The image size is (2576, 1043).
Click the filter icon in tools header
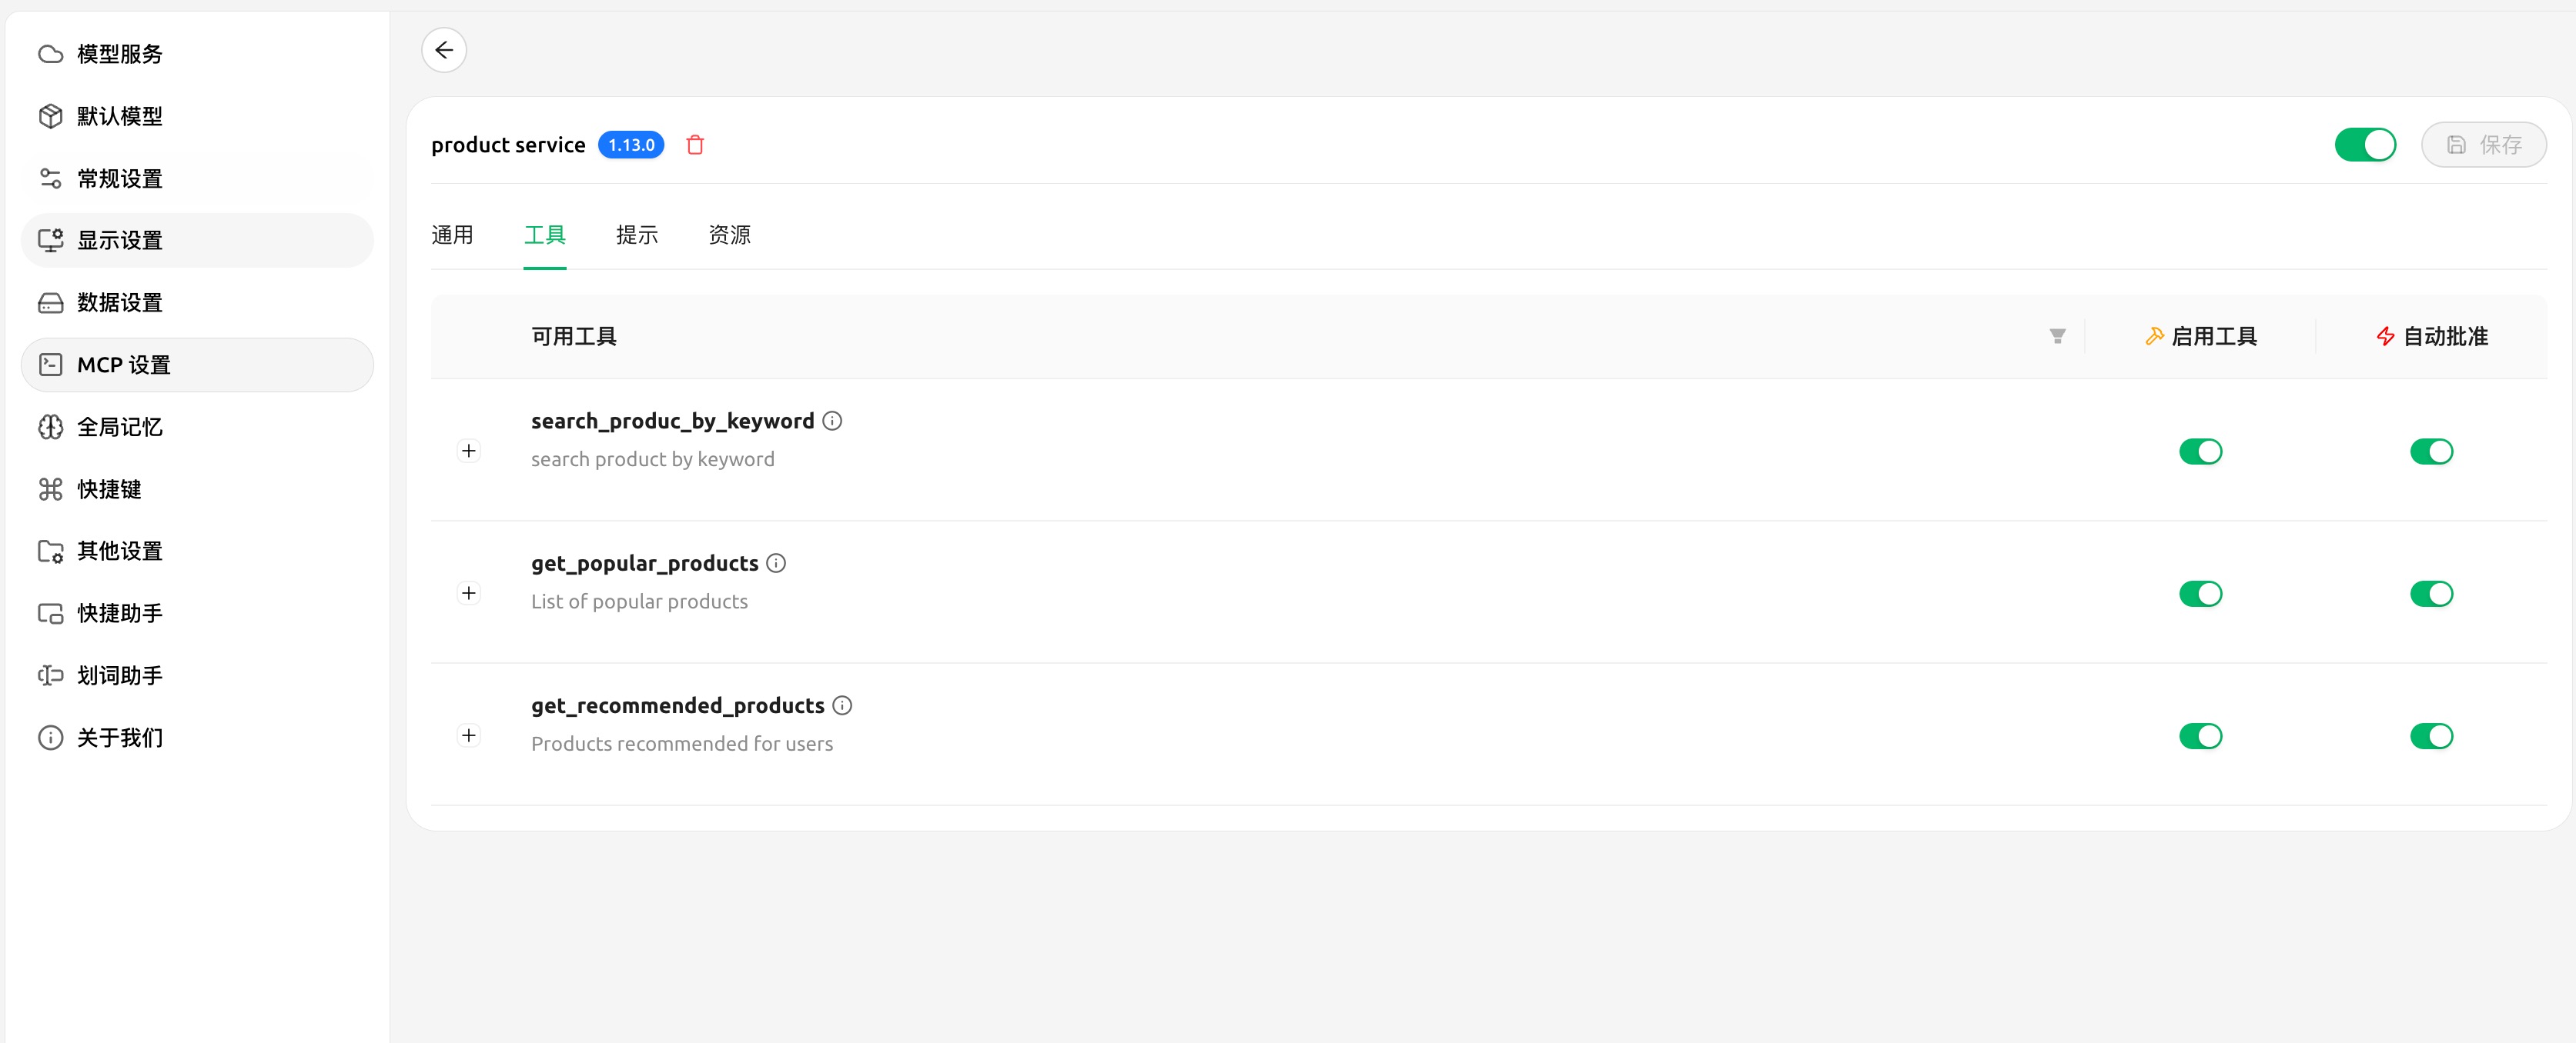click(x=2057, y=337)
